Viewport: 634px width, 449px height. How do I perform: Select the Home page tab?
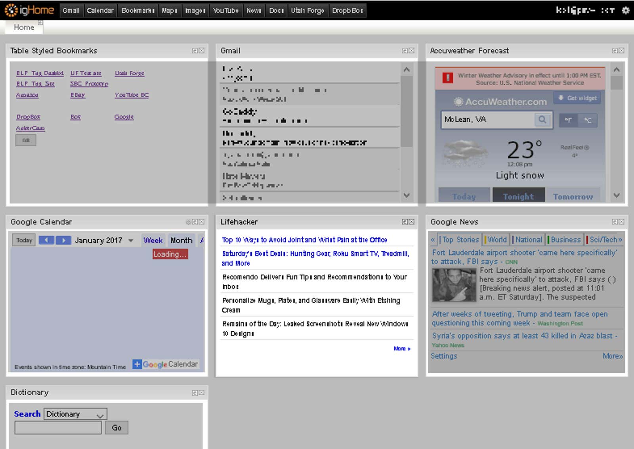(24, 27)
